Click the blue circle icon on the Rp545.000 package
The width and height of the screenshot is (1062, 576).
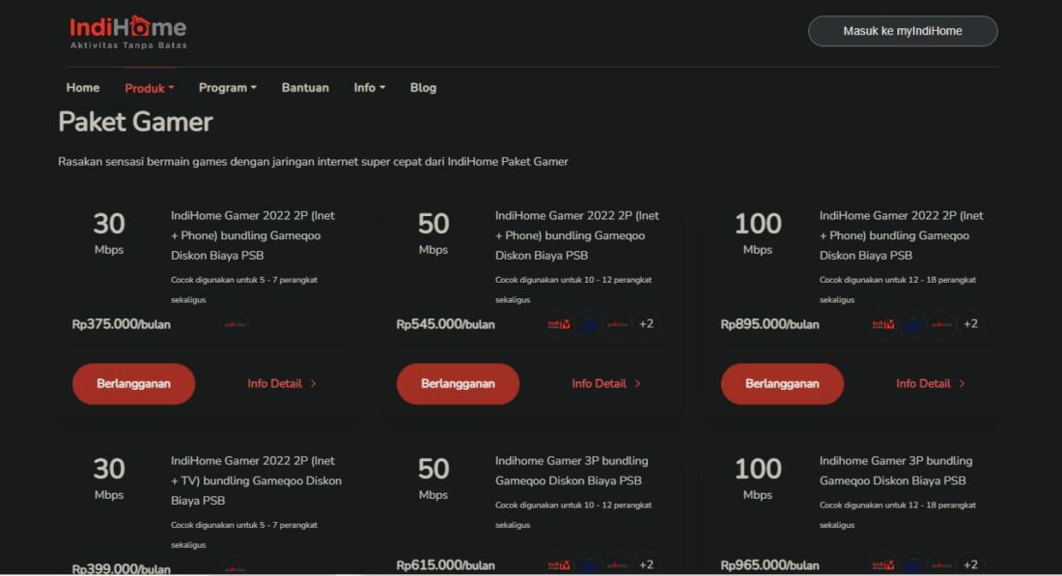588,324
